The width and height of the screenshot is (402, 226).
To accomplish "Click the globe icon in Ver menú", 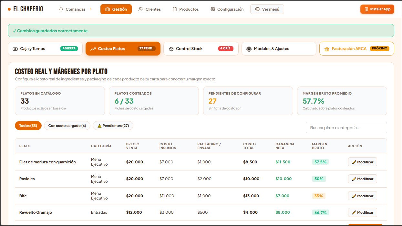I will (257, 9).
